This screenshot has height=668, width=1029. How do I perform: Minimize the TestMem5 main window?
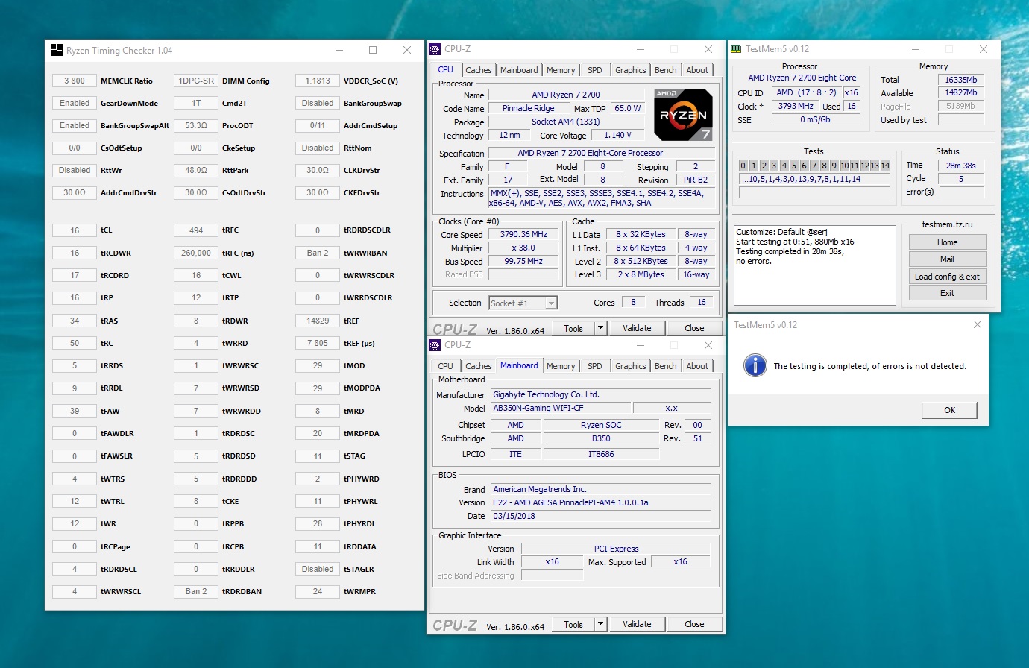915,49
